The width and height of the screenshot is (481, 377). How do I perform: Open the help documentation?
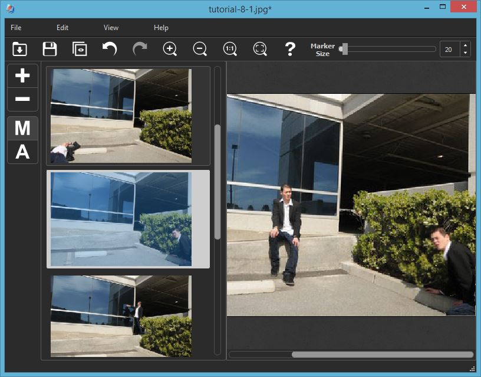(289, 49)
